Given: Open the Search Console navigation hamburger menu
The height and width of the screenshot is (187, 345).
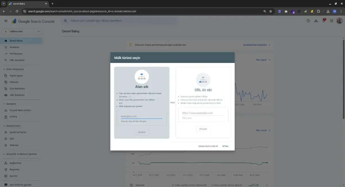Looking at the screenshot, I should point(6,21).
